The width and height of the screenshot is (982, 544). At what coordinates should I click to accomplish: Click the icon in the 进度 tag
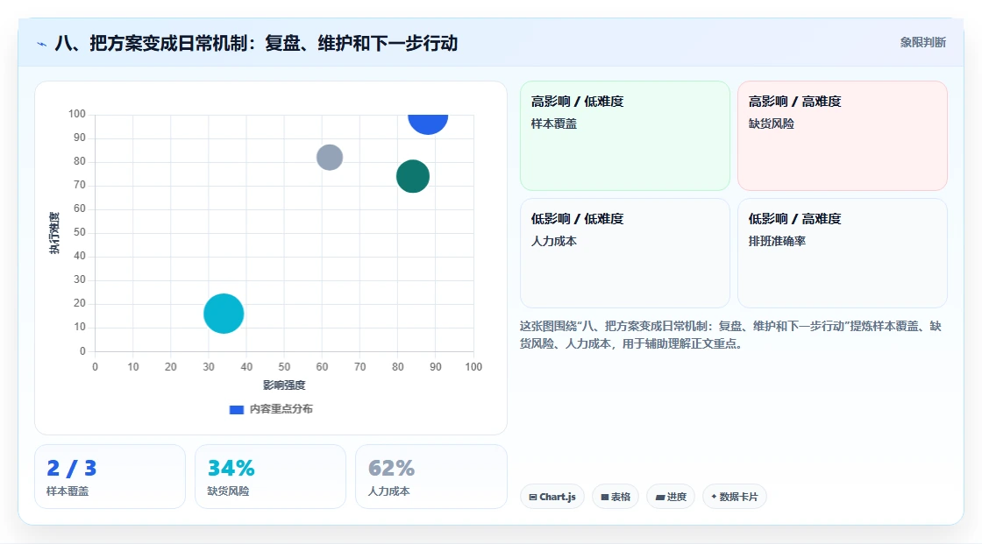click(660, 498)
